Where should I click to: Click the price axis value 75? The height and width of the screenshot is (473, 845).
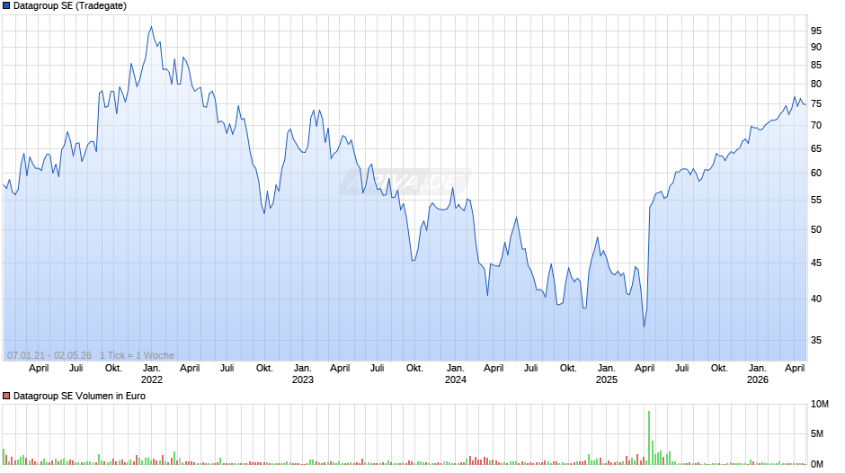pyautogui.click(x=816, y=104)
